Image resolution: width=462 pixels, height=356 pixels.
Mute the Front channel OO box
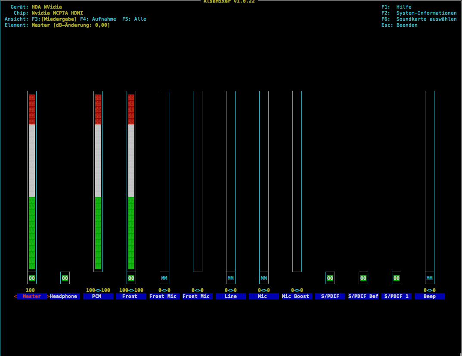[x=131, y=278]
